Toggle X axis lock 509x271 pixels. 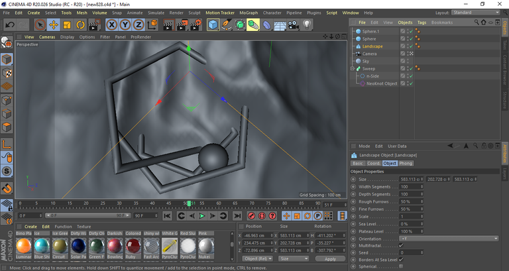(x=111, y=25)
